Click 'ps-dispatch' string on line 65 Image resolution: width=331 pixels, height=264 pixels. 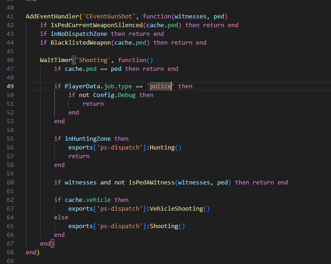[x=120, y=226]
